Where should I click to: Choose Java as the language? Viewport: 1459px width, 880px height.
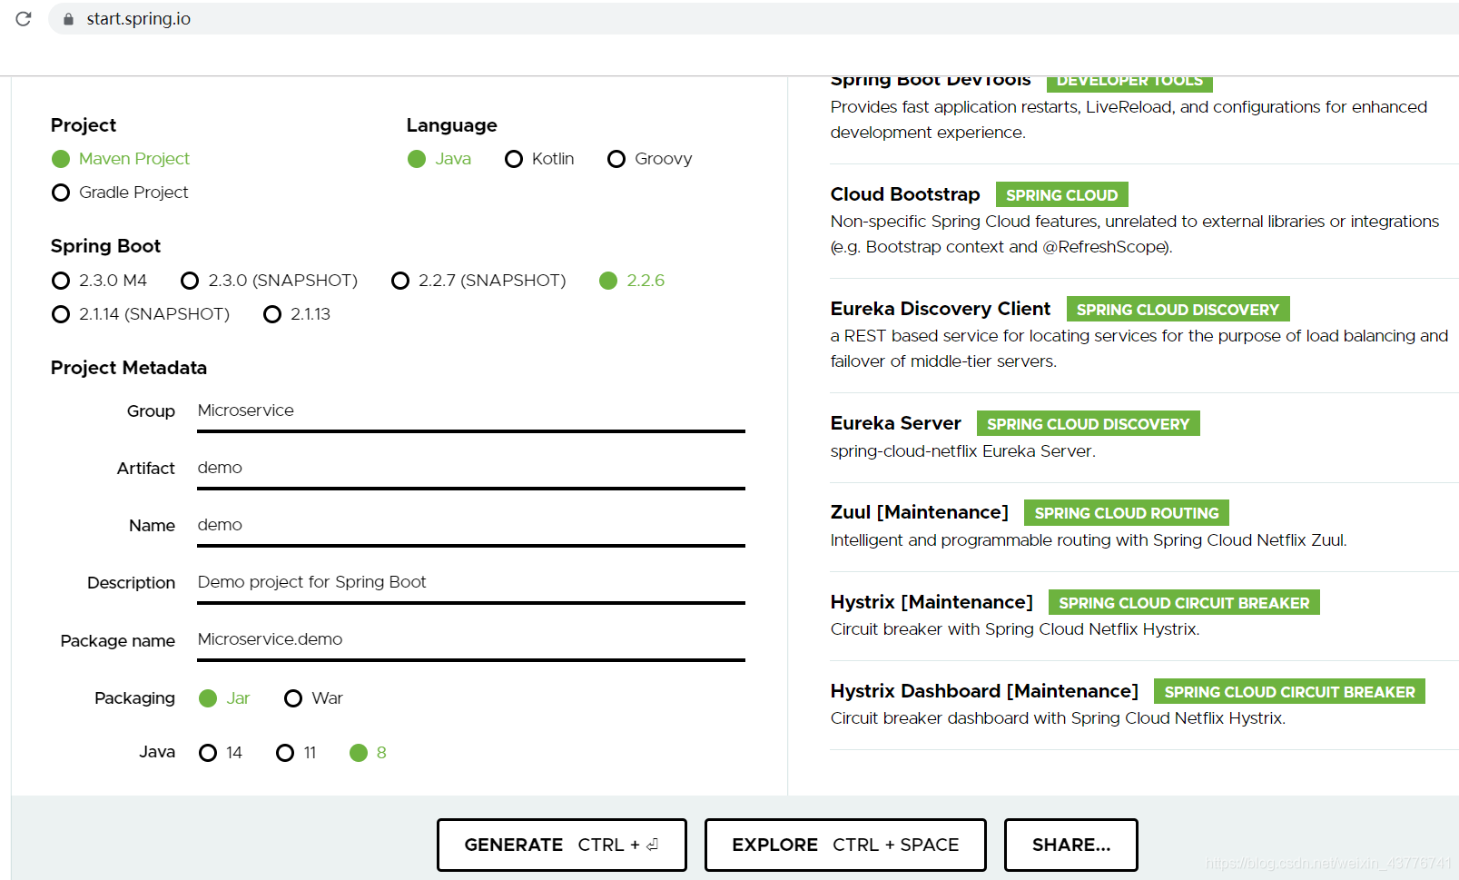(x=439, y=159)
